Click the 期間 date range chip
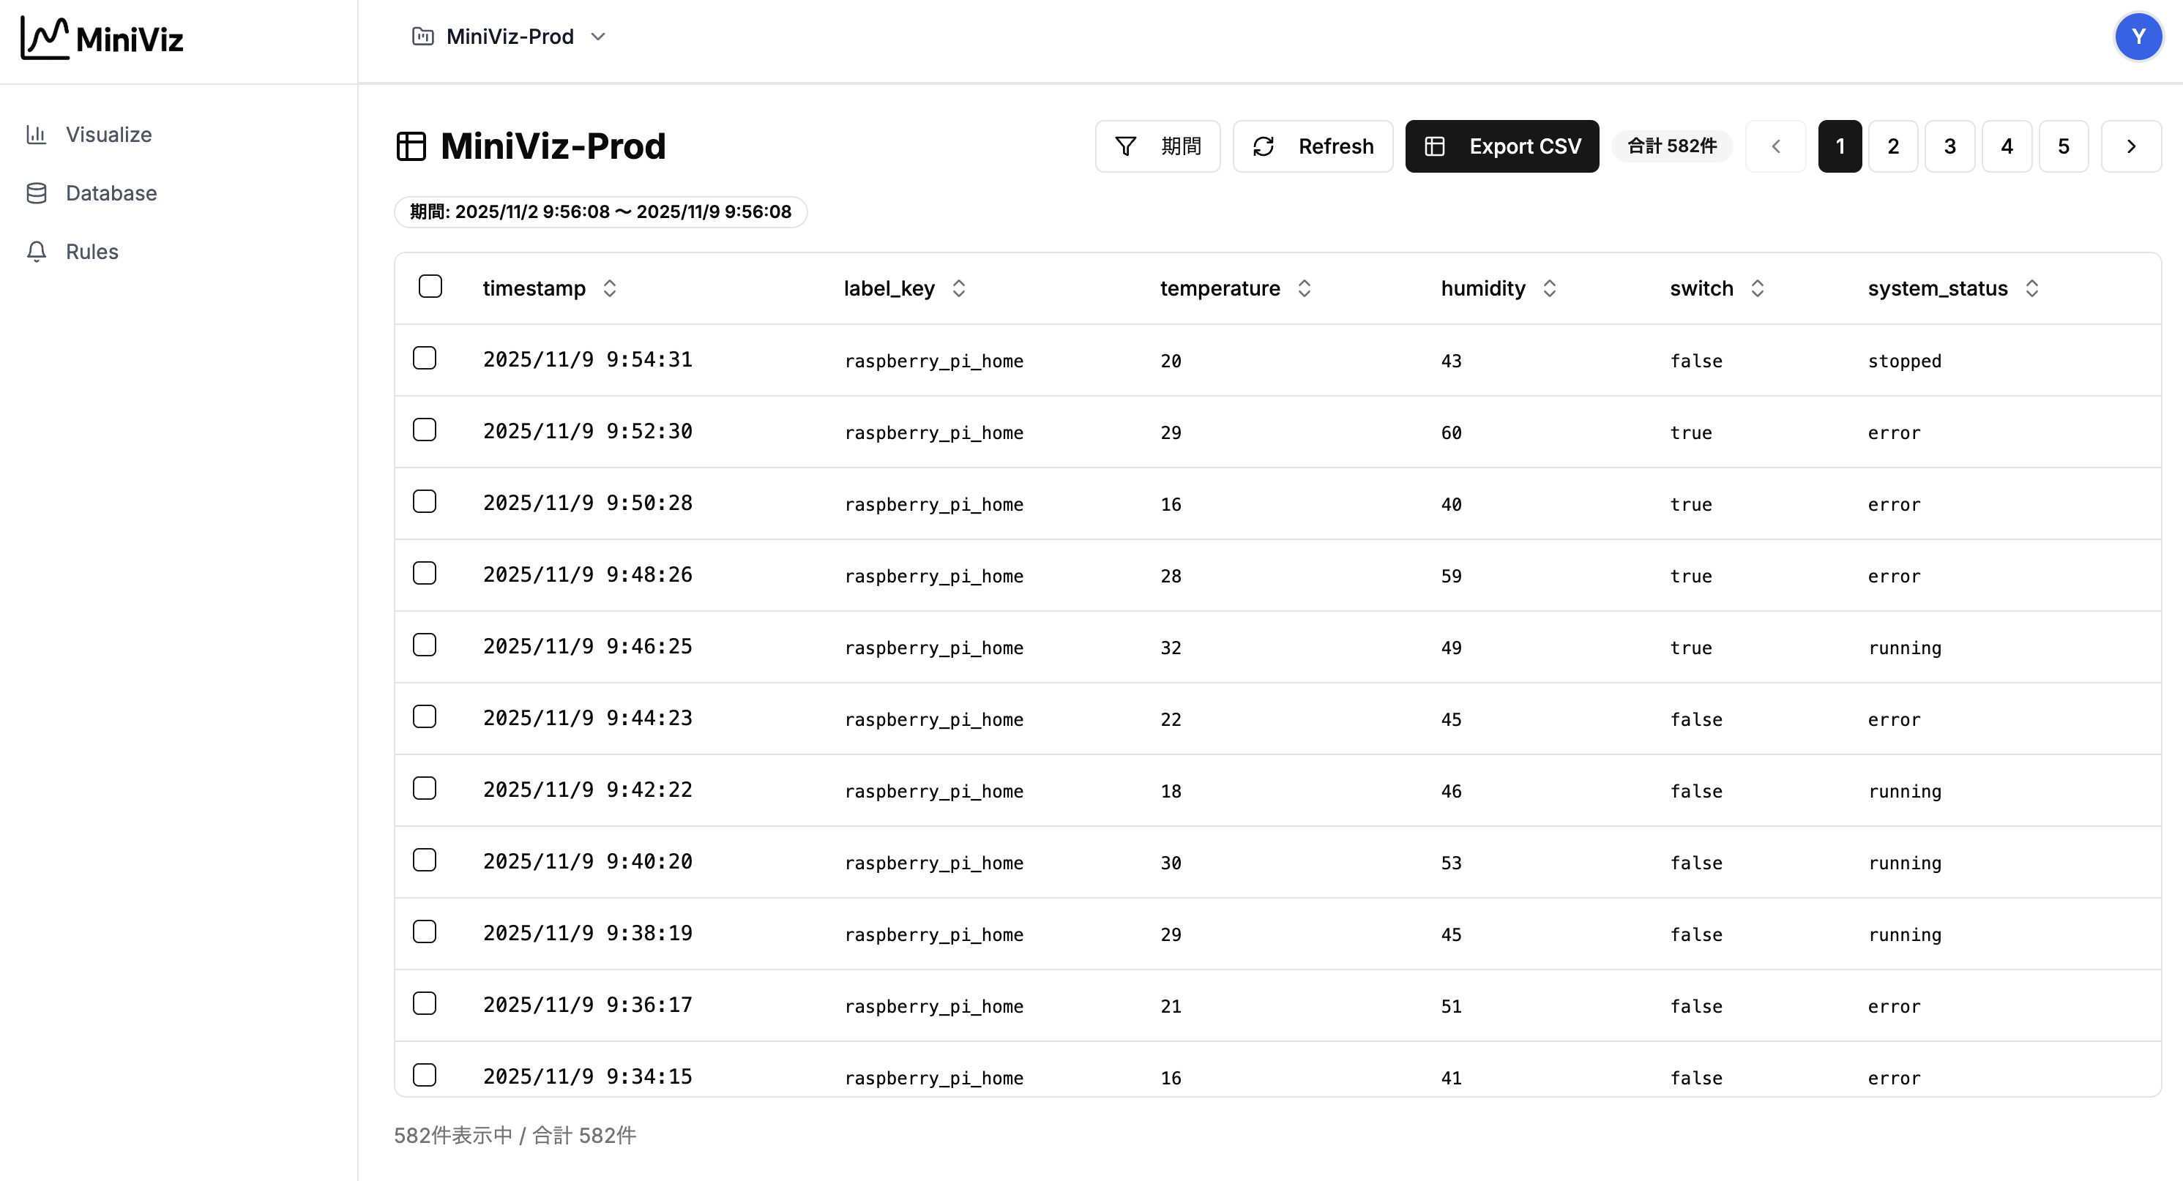 (601, 211)
